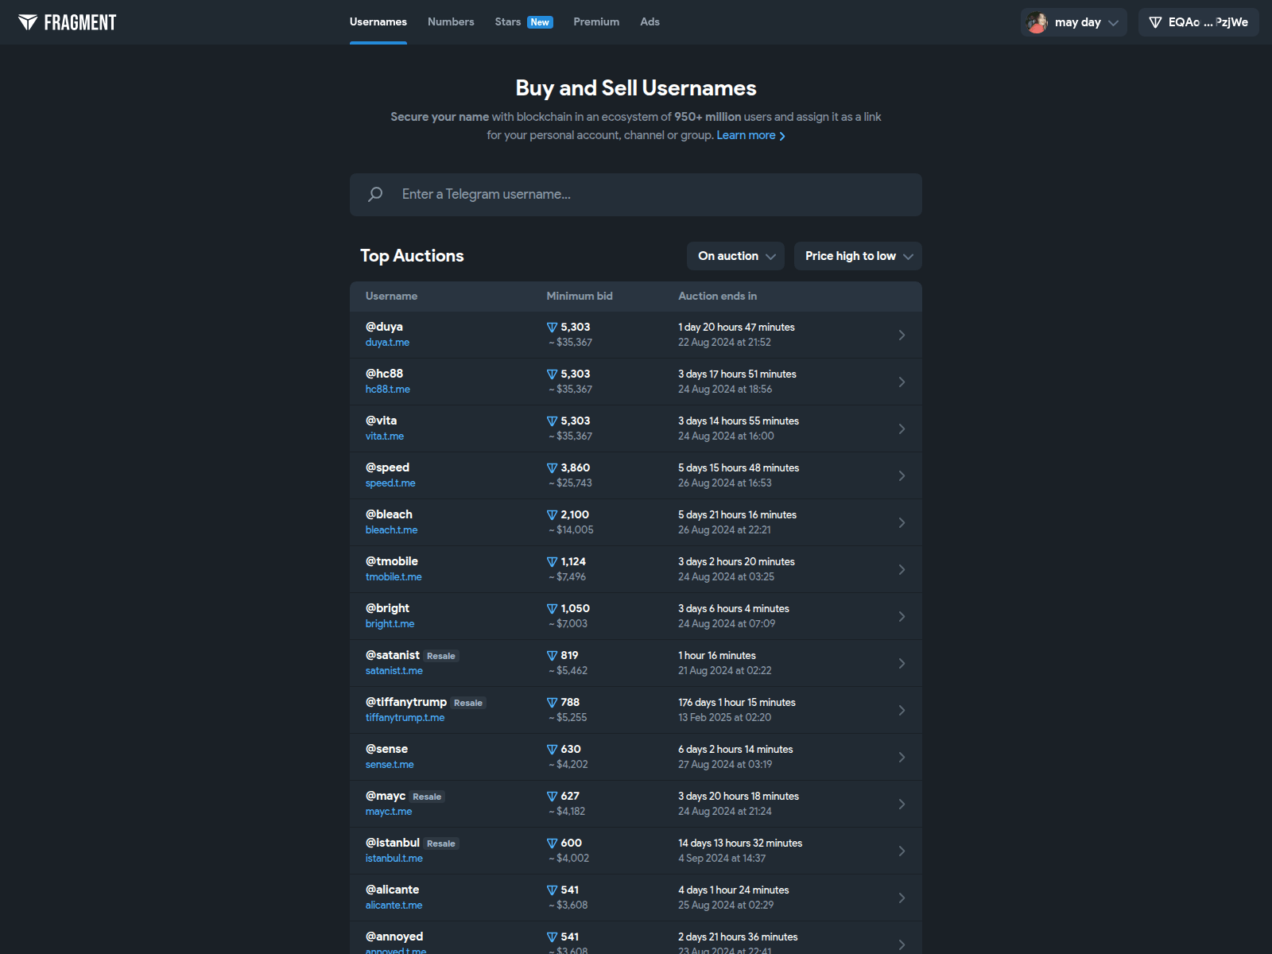Viewport: 1272px width, 954px height.
Task: Open @tmobile row chevron arrow
Action: pos(902,569)
